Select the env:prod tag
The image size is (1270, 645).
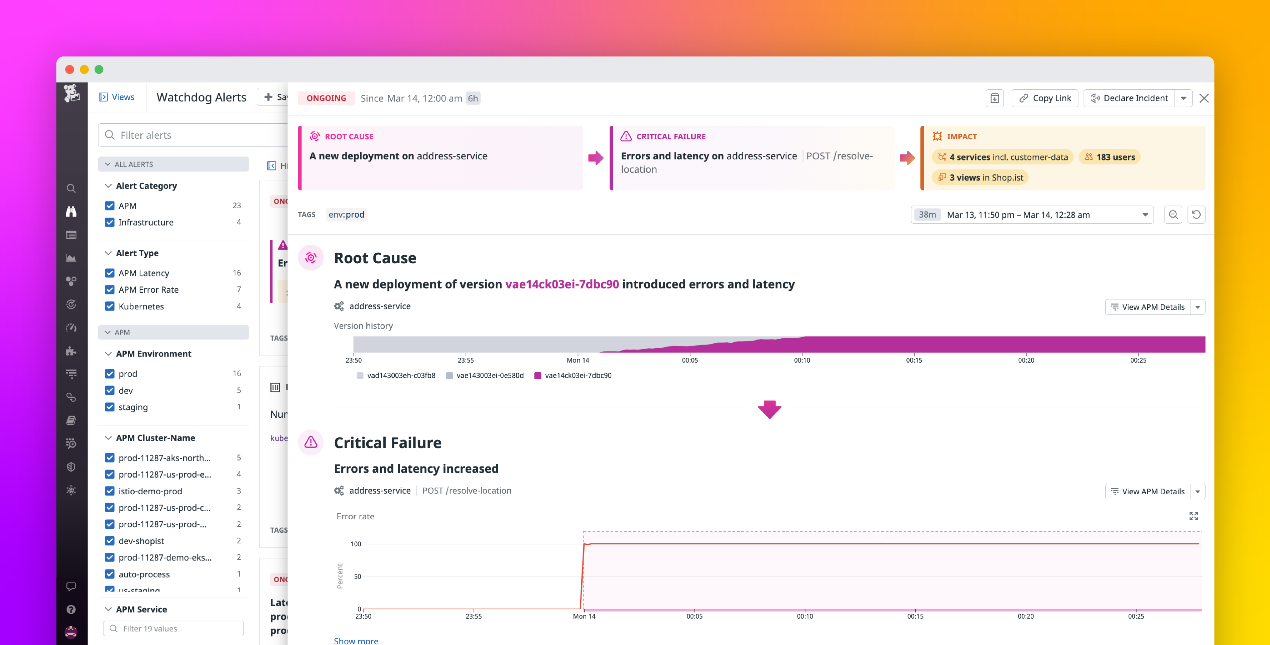click(346, 215)
